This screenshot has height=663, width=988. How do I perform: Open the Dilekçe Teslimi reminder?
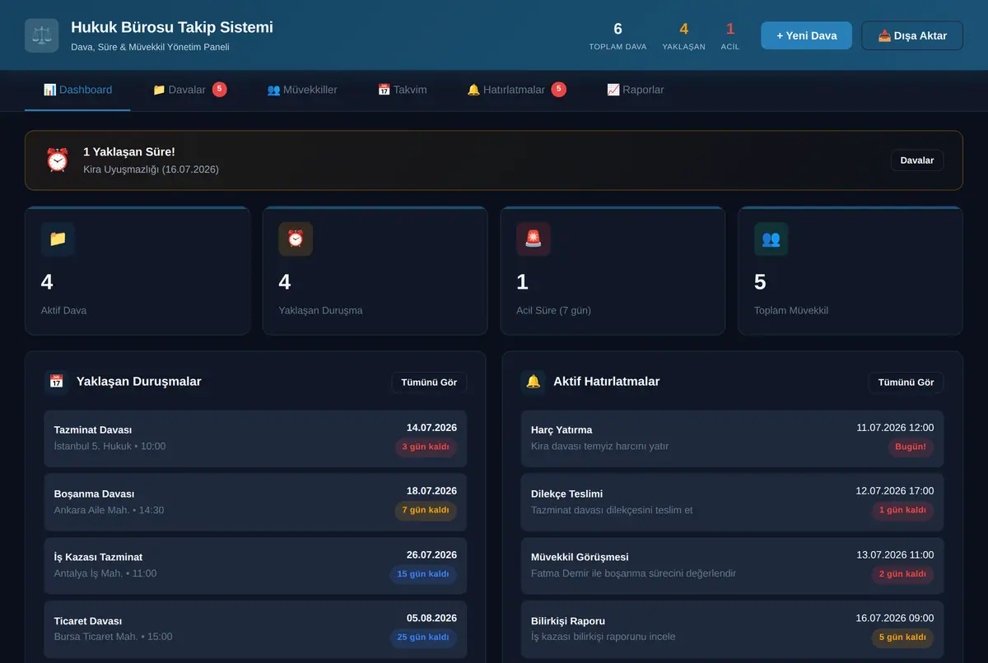pyautogui.click(x=733, y=502)
